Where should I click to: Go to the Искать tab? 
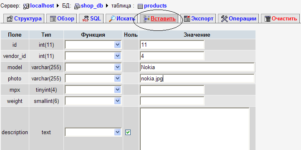pos(121,19)
